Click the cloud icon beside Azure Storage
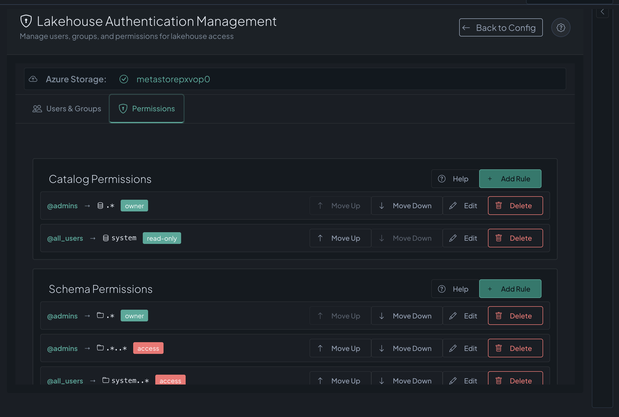This screenshot has height=417, width=619. click(x=33, y=79)
